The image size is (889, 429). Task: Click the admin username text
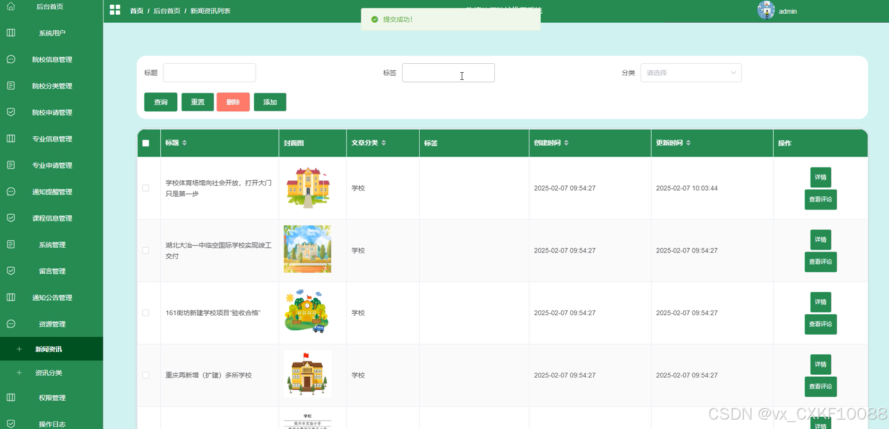pyautogui.click(x=788, y=11)
